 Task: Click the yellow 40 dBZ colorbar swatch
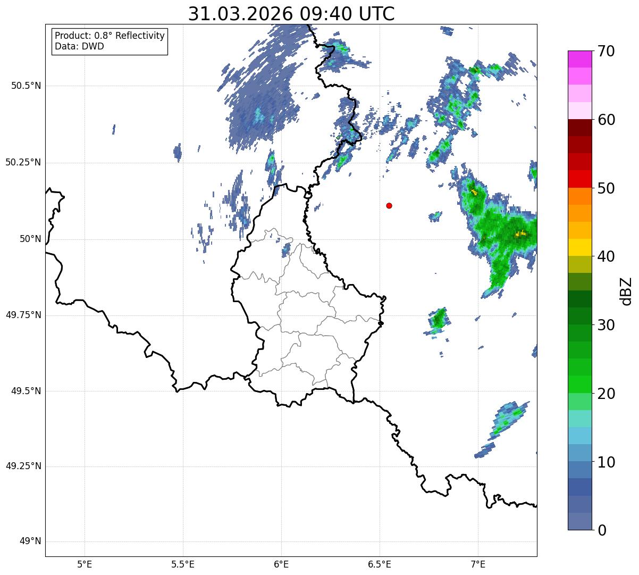pyautogui.click(x=579, y=247)
